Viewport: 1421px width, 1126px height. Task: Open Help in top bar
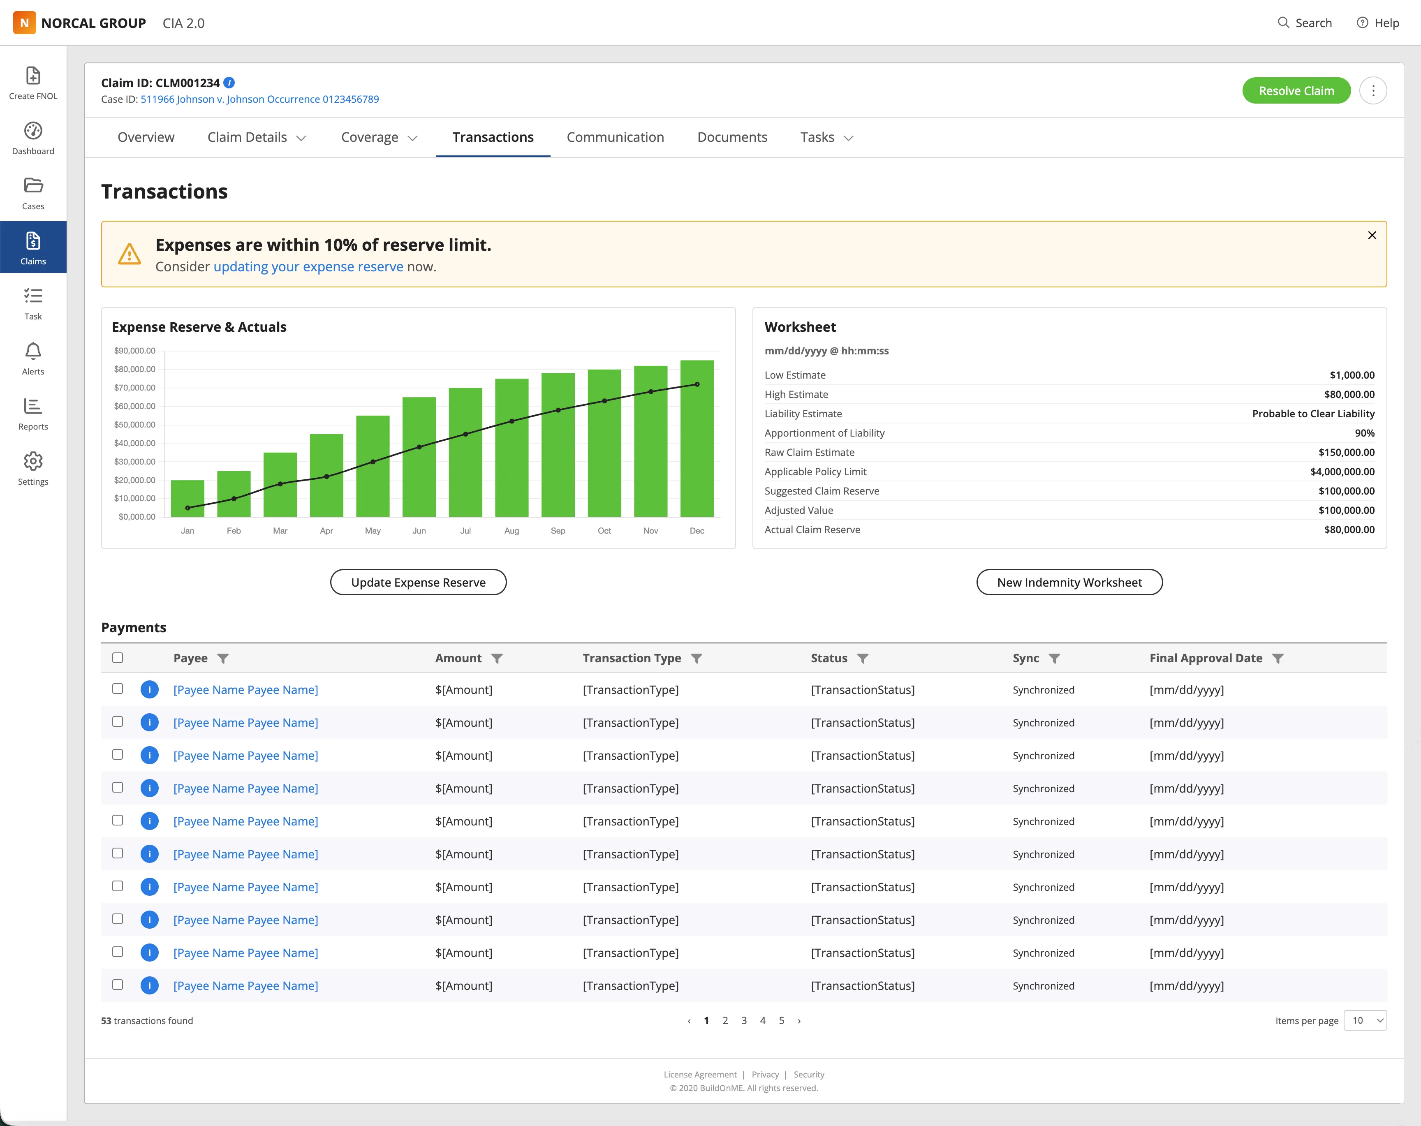pos(1377,22)
